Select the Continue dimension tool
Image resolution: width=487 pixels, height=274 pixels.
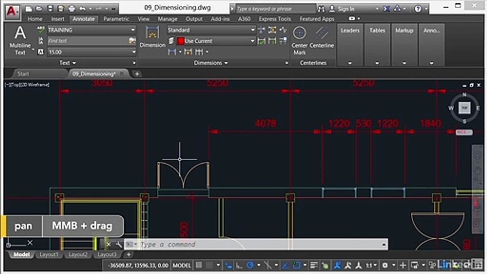199,52
